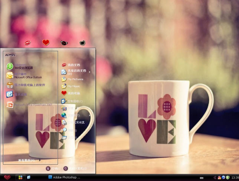Screen dimensions: 239x181
Task: Select the 显示桌面 entry in the Start menu
Action: pyautogui.click(x=16, y=94)
